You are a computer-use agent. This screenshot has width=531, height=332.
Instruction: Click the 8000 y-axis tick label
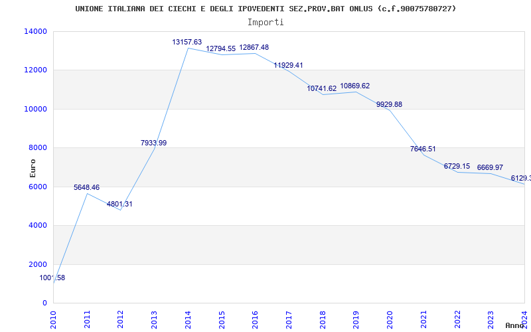[37, 147]
